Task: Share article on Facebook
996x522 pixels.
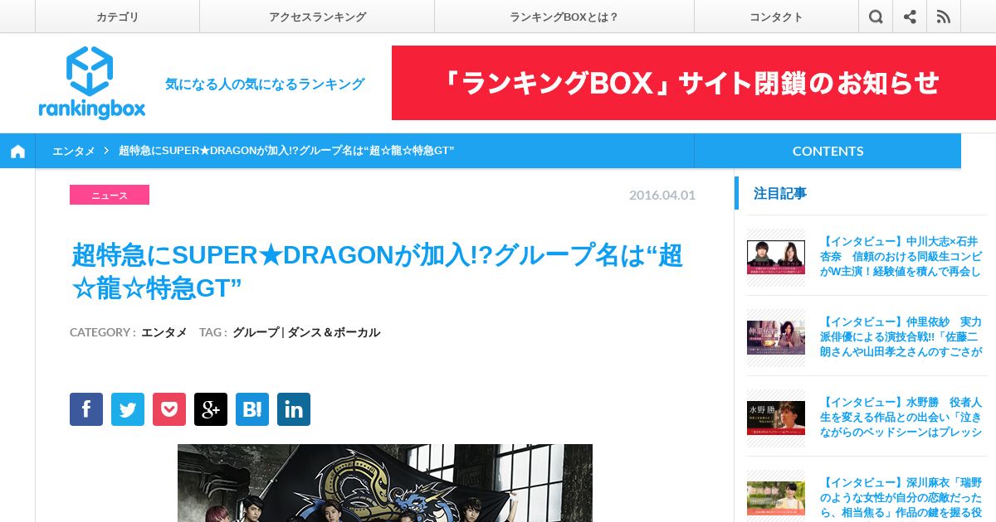Action: (x=86, y=409)
